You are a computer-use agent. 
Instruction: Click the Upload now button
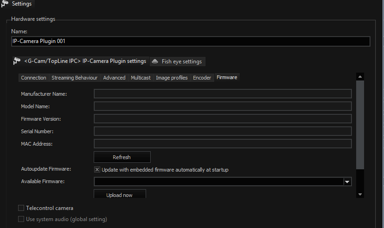pos(120,194)
